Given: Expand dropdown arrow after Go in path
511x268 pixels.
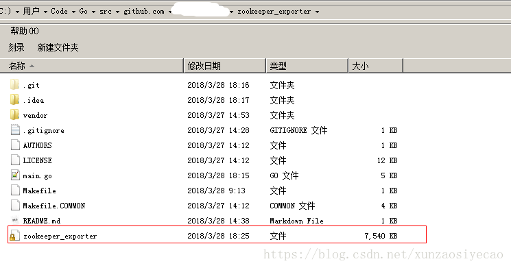Looking at the screenshot, I should [93, 12].
